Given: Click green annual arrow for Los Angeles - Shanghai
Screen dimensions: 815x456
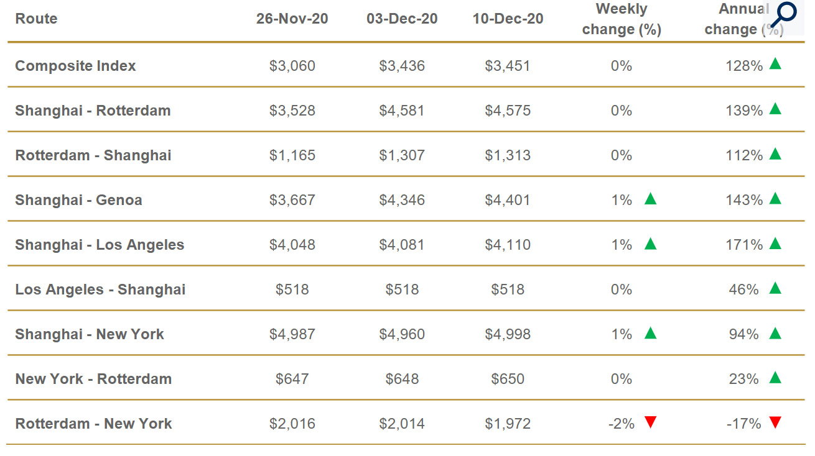Looking at the screenshot, I should [x=775, y=288].
